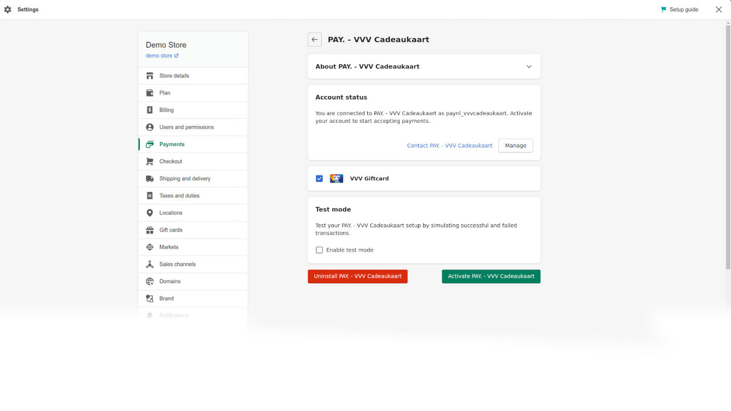Open Sales channels settings
731x411 pixels.
[x=193, y=264]
